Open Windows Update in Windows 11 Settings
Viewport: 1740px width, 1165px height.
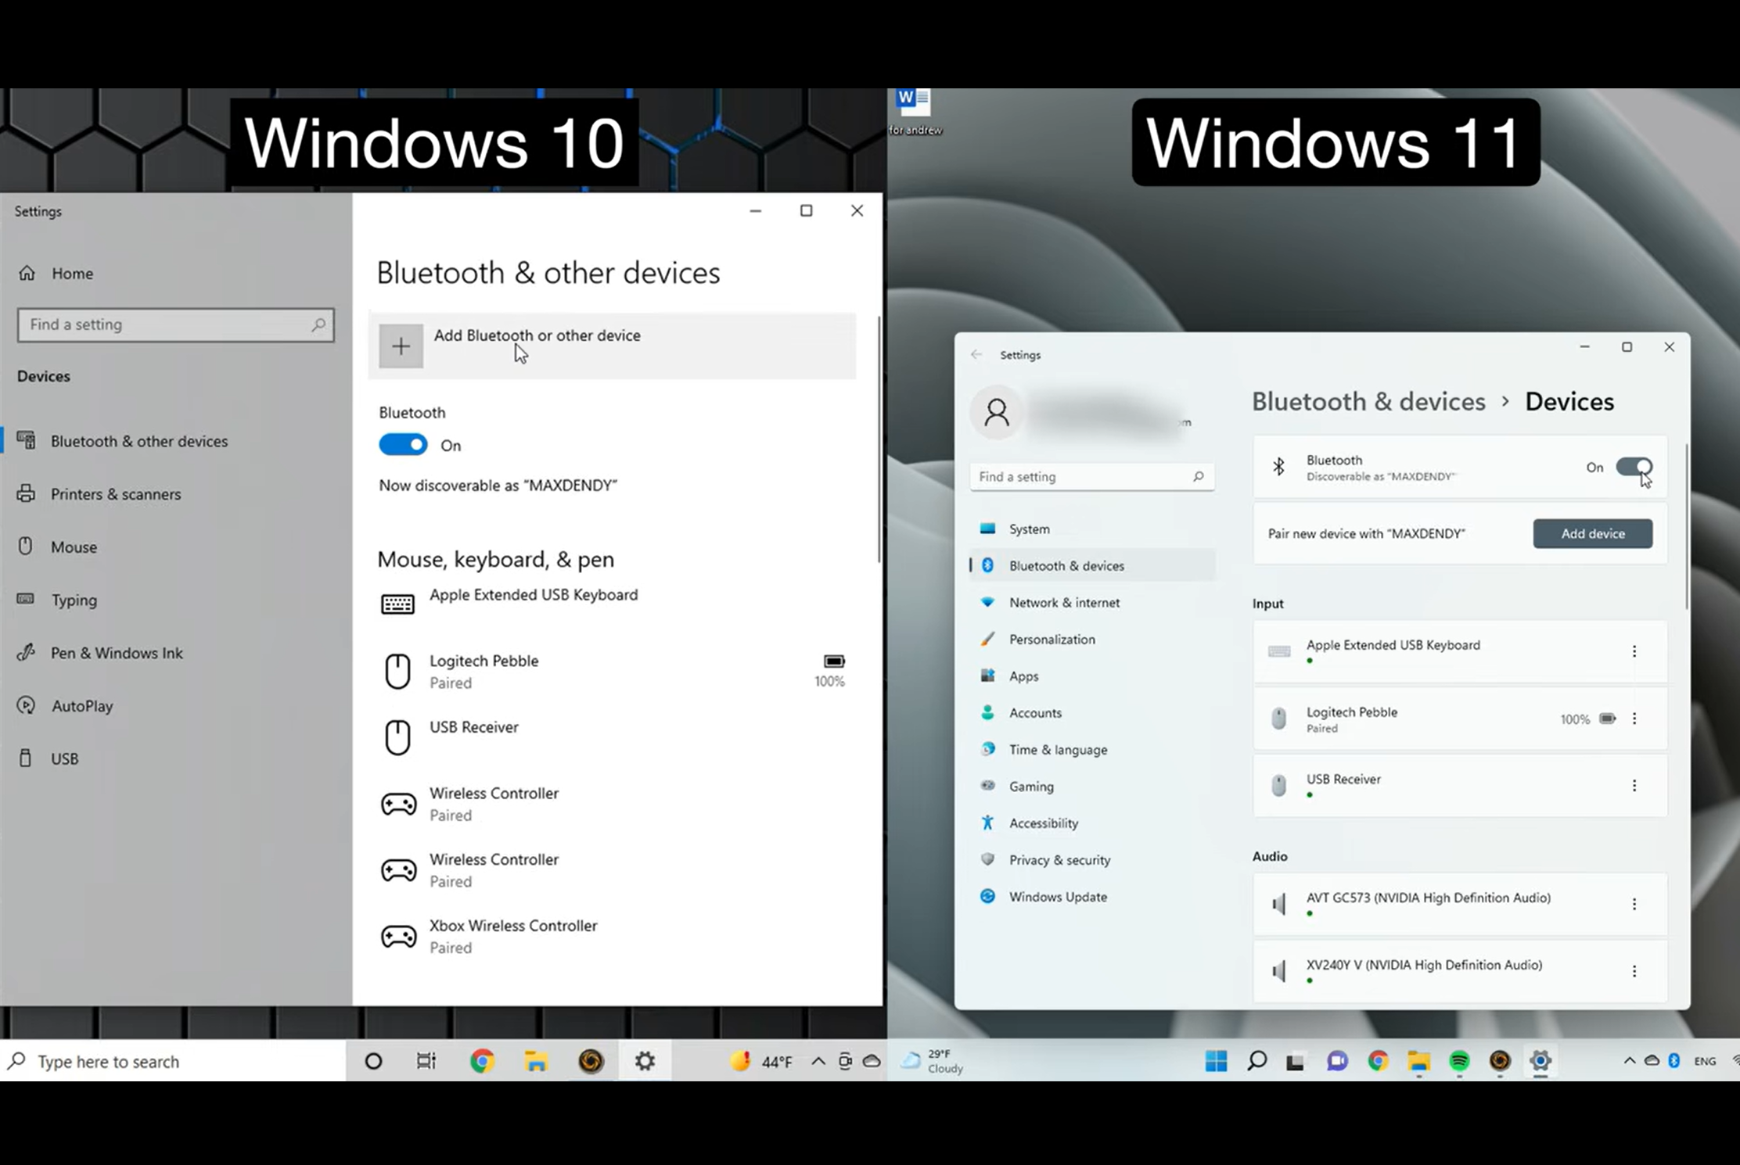1091,896
